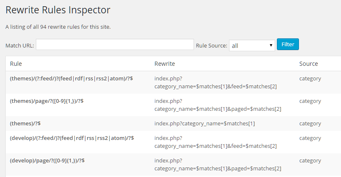Click the 94 rewrite rules description text
Viewport: 341px width, 177px height.
[58, 27]
